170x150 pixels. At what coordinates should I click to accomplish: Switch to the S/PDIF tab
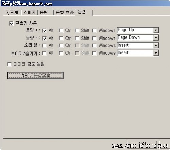(13, 12)
